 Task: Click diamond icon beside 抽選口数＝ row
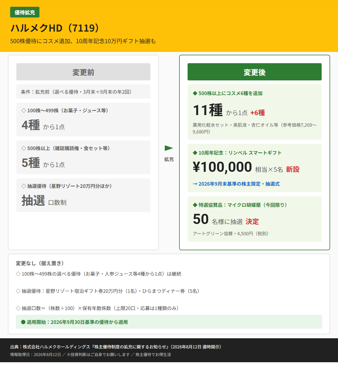tap(18, 308)
